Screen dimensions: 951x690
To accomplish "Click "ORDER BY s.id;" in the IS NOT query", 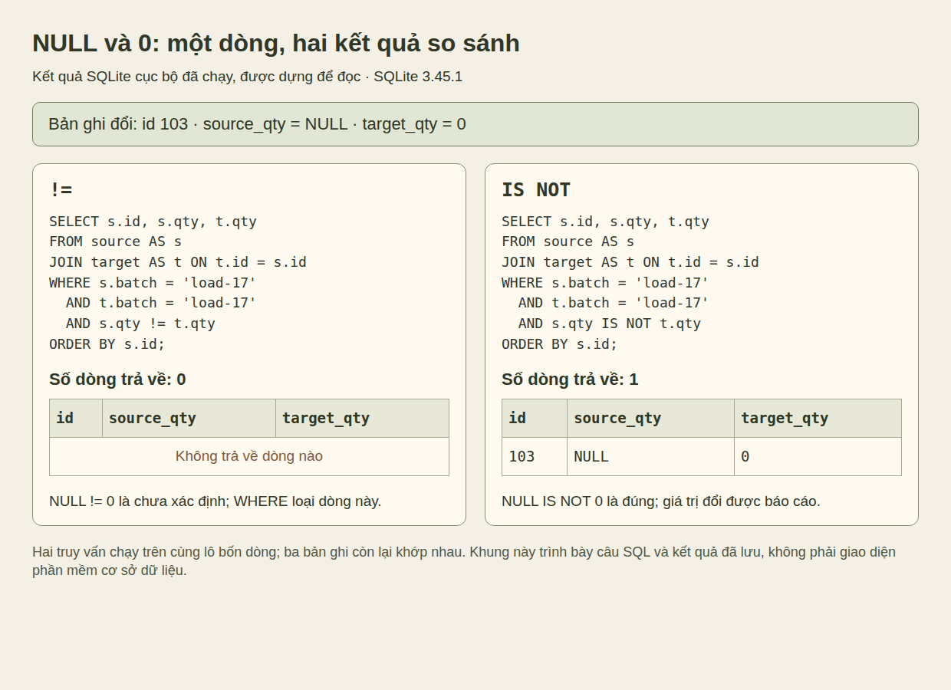I will coord(560,344).
